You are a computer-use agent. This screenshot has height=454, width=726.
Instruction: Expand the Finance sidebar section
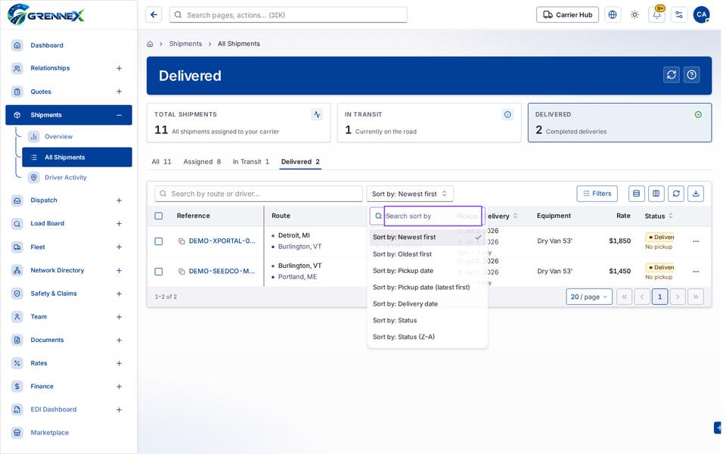pos(119,387)
